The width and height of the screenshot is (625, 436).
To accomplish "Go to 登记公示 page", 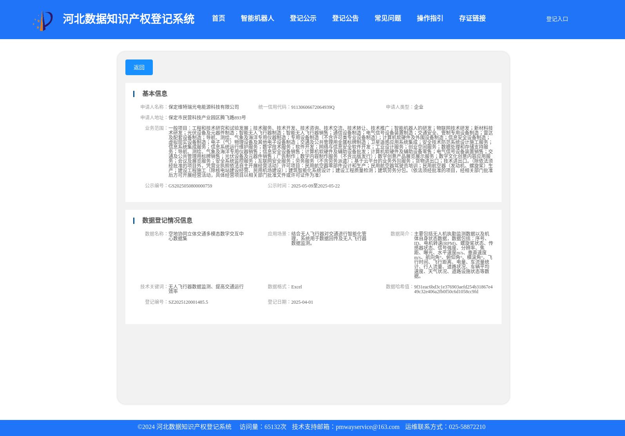I will tap(303, 18).
